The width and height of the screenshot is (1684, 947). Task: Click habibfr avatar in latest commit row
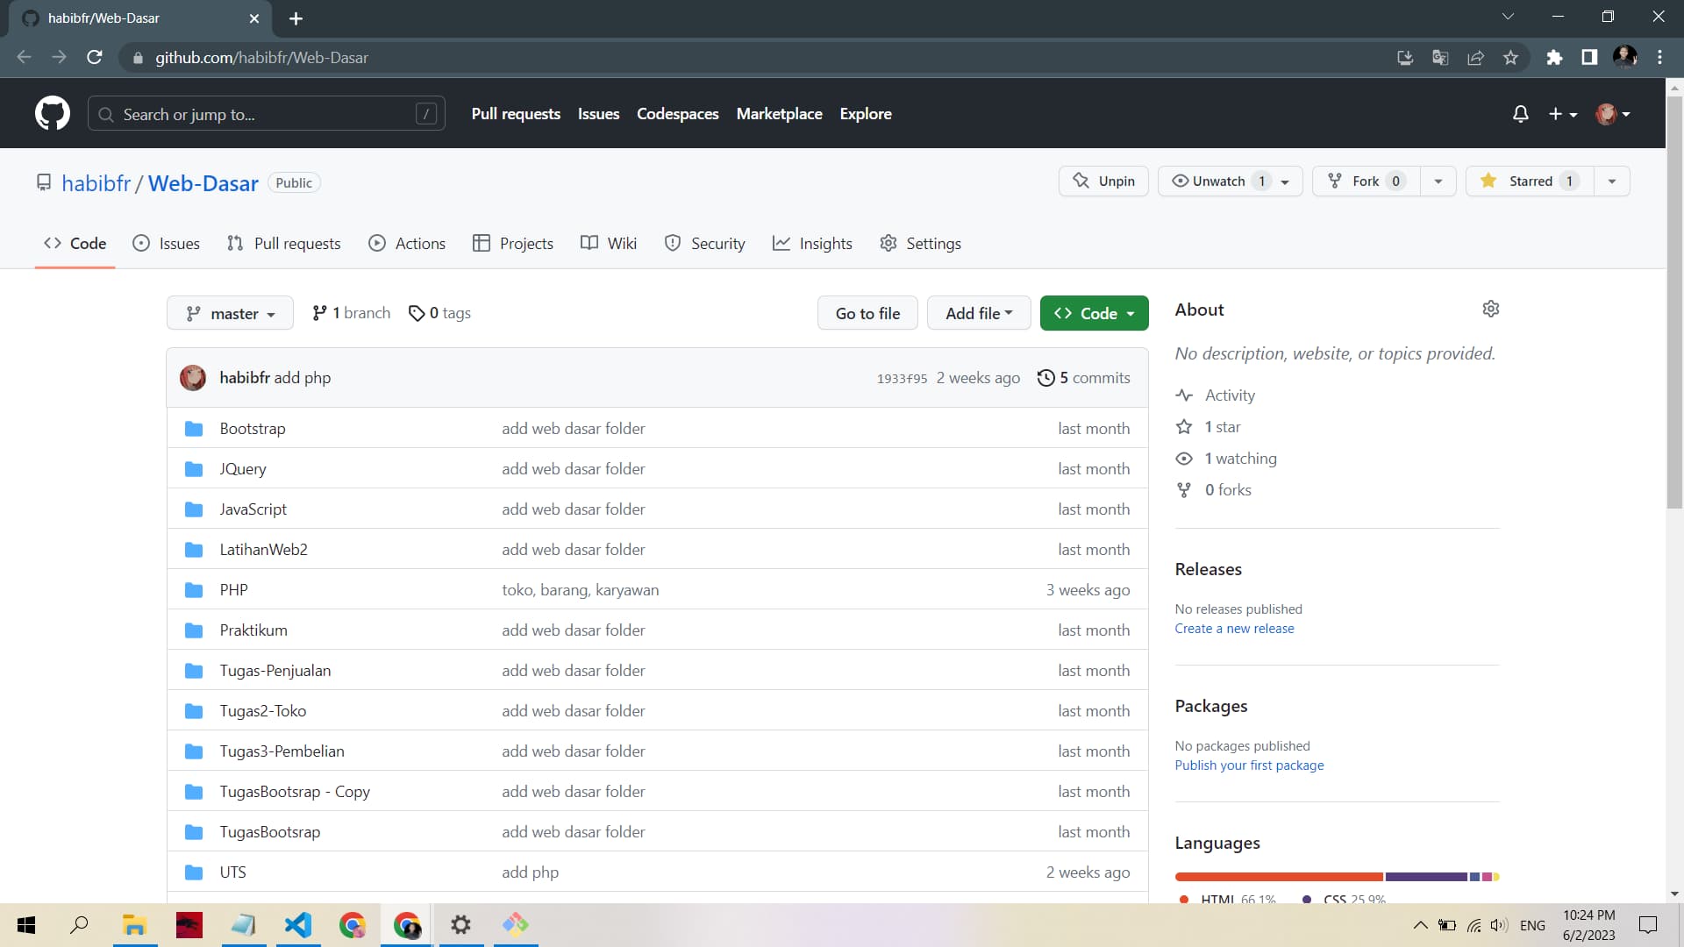(x=193, y=378)
